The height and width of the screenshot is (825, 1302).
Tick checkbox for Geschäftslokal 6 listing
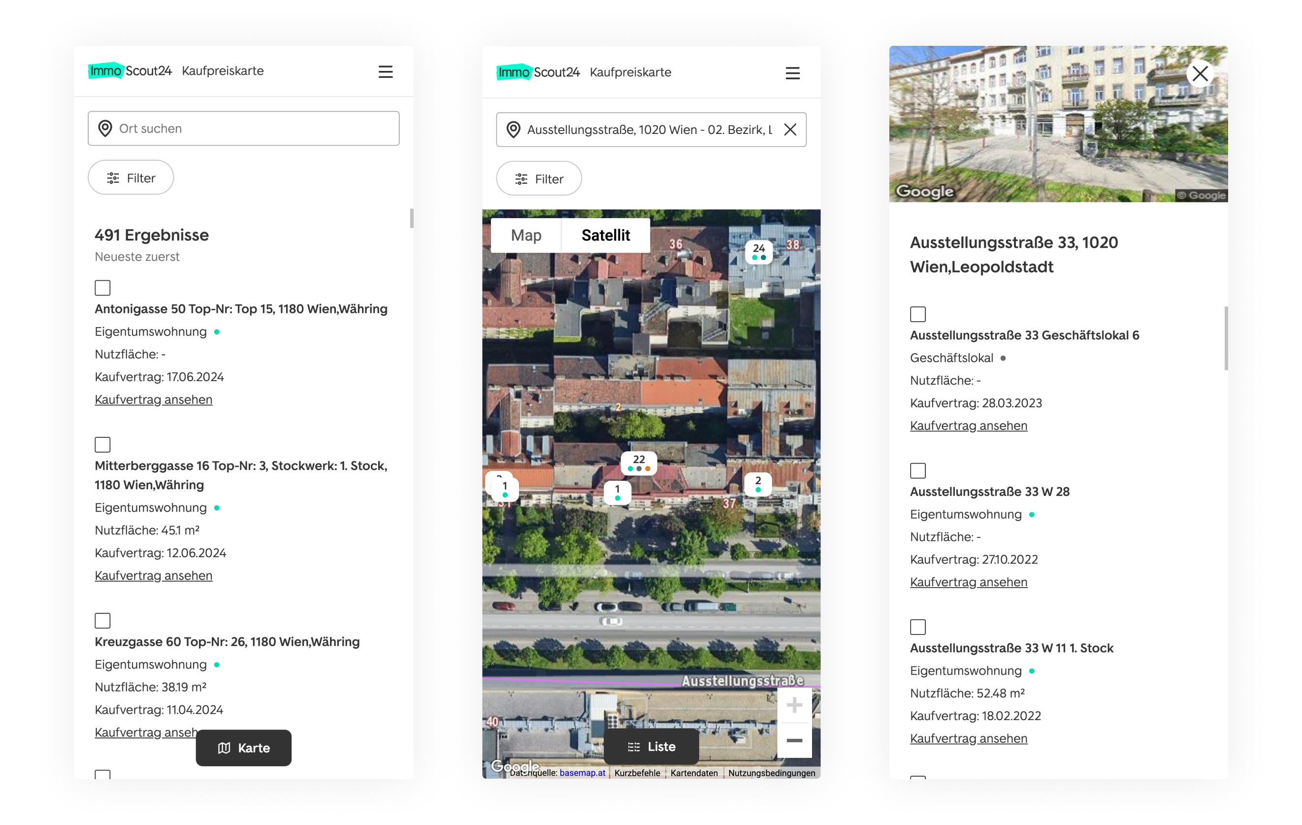pyautogui.click(x=918, y=314)
